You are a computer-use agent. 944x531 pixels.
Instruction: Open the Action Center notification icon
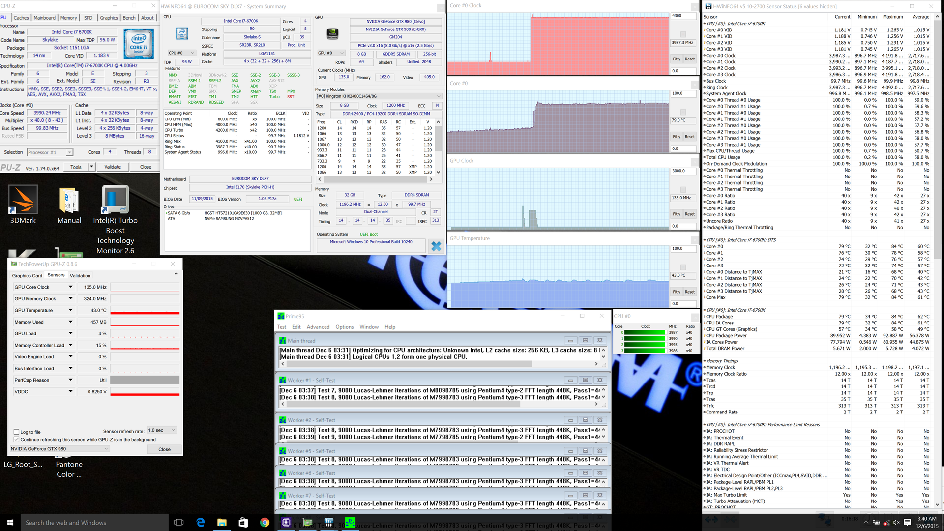907,522
